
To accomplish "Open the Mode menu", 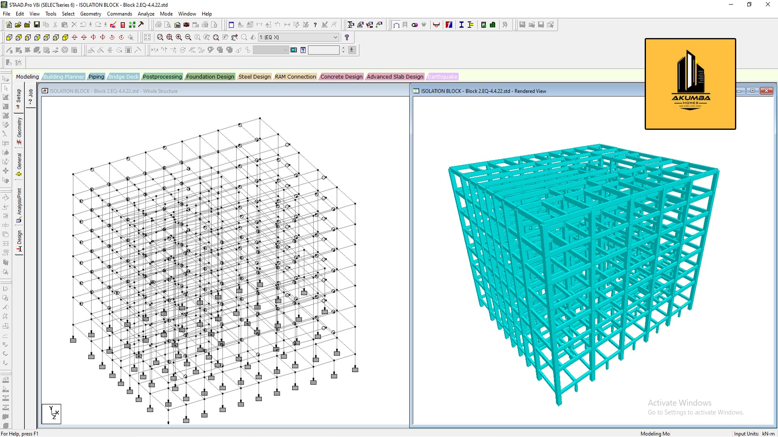I will [166, 14].
